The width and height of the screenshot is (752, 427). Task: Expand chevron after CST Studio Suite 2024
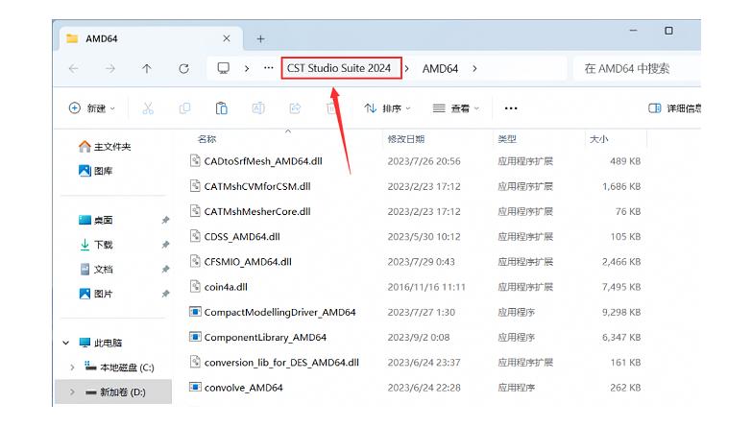point(406,68)
